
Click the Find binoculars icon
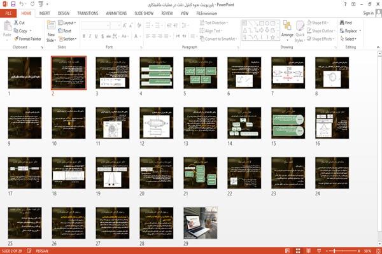click(x=342, y=23)
